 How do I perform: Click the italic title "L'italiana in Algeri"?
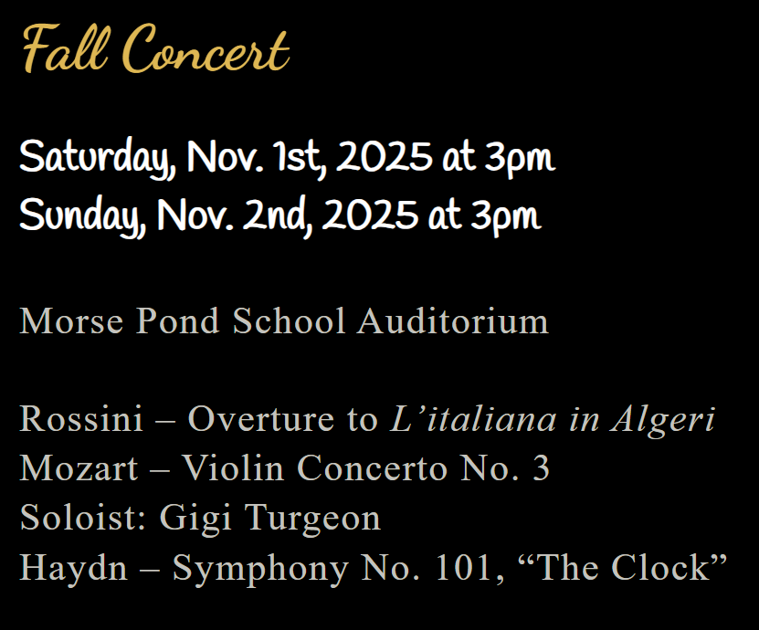552,419
